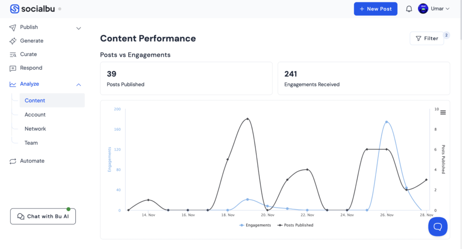Open the Umar account dropdown arrow
Image resolution: width=462 pixels, height=249 pixels.
pyautogui.click(x=448, y=9)
